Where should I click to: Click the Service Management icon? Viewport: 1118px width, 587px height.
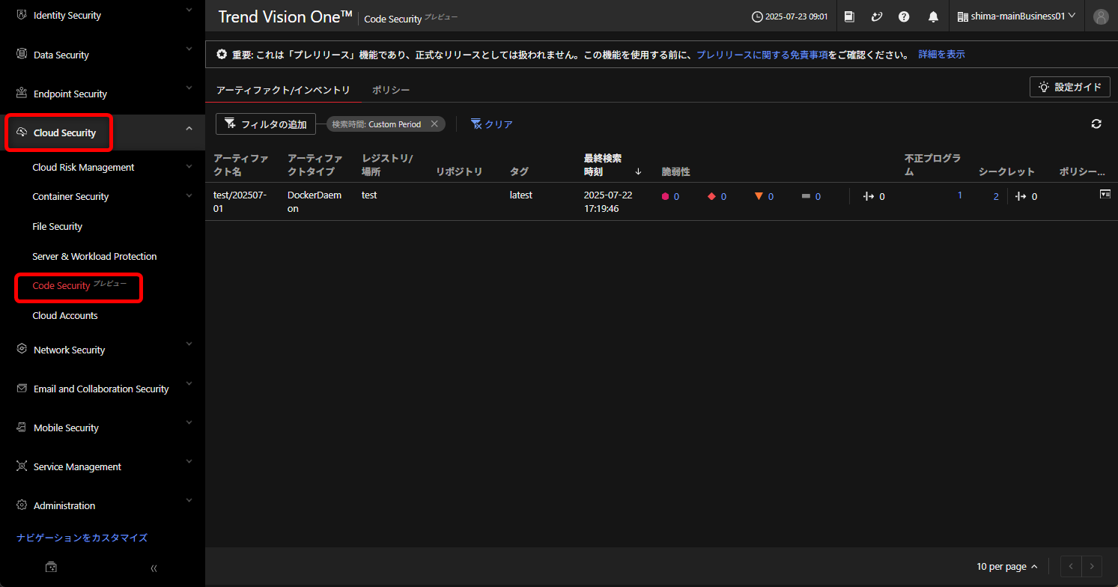click(x=22, y=466)
